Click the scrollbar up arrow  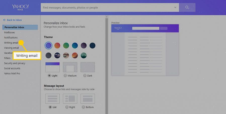pyautogui.click(x=107, y=17)
